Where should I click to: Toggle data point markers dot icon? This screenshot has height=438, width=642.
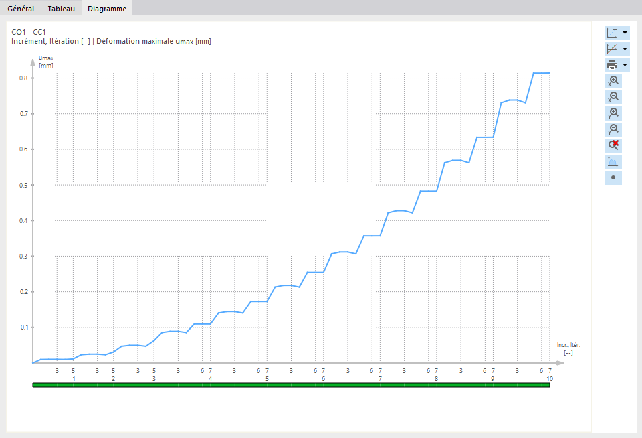(x=613, y=177)
